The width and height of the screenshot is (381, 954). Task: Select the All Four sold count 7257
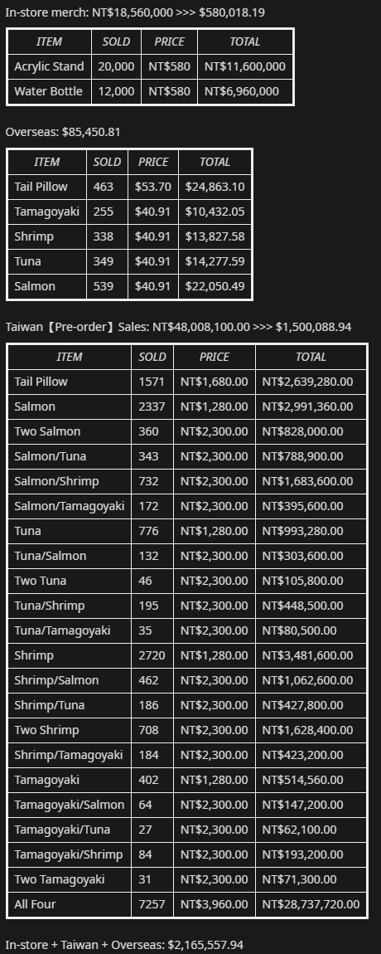click(152, 904)
